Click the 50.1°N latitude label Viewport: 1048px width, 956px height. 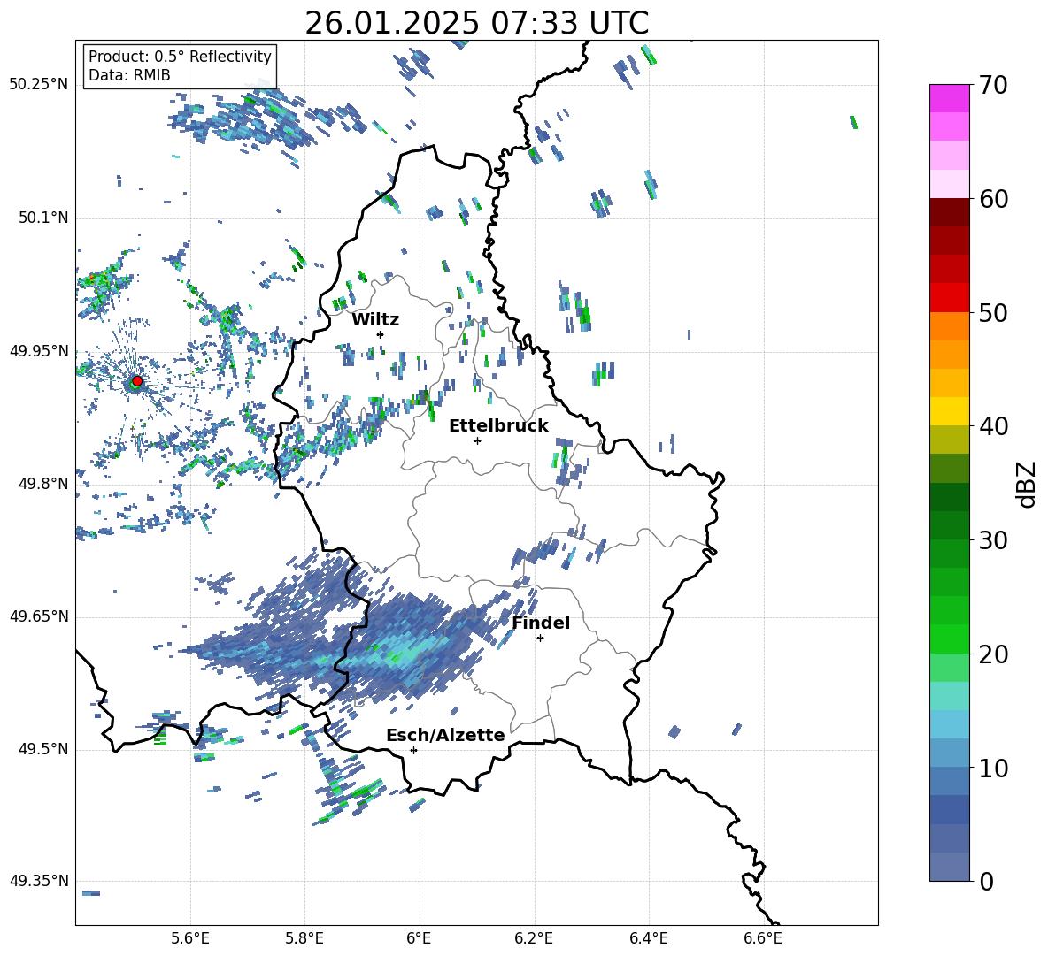(x=43, y=218)
